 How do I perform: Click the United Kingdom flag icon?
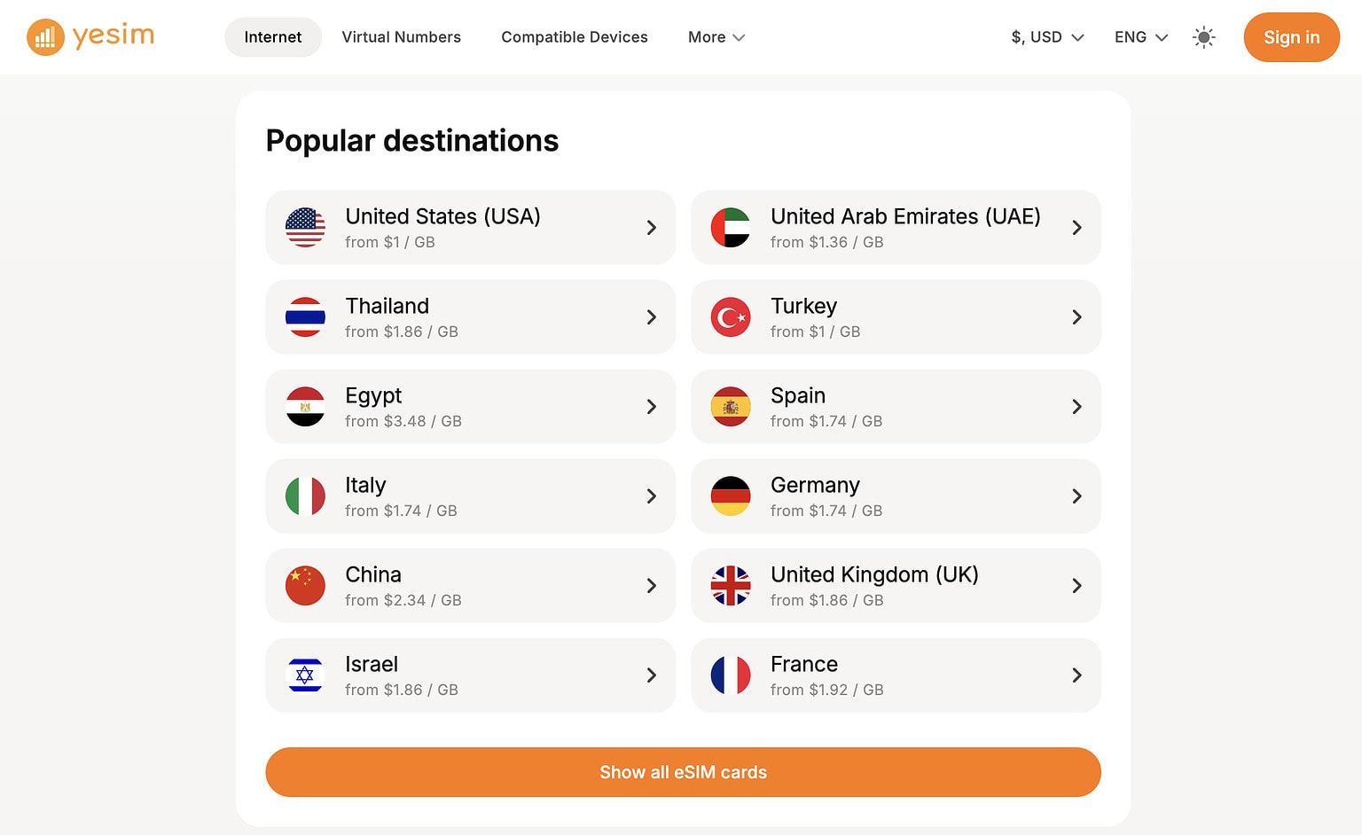pyautogui.click(x=730, y=585)
